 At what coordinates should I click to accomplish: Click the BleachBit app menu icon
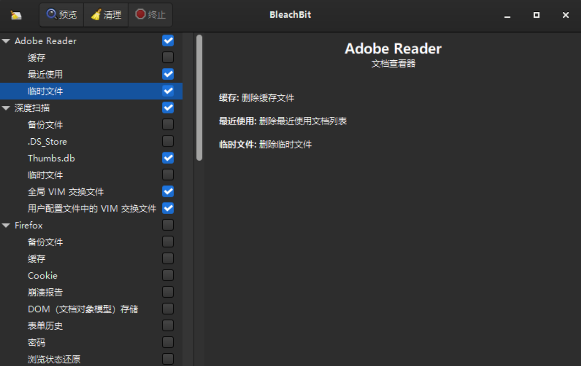[x=16, y=15]
